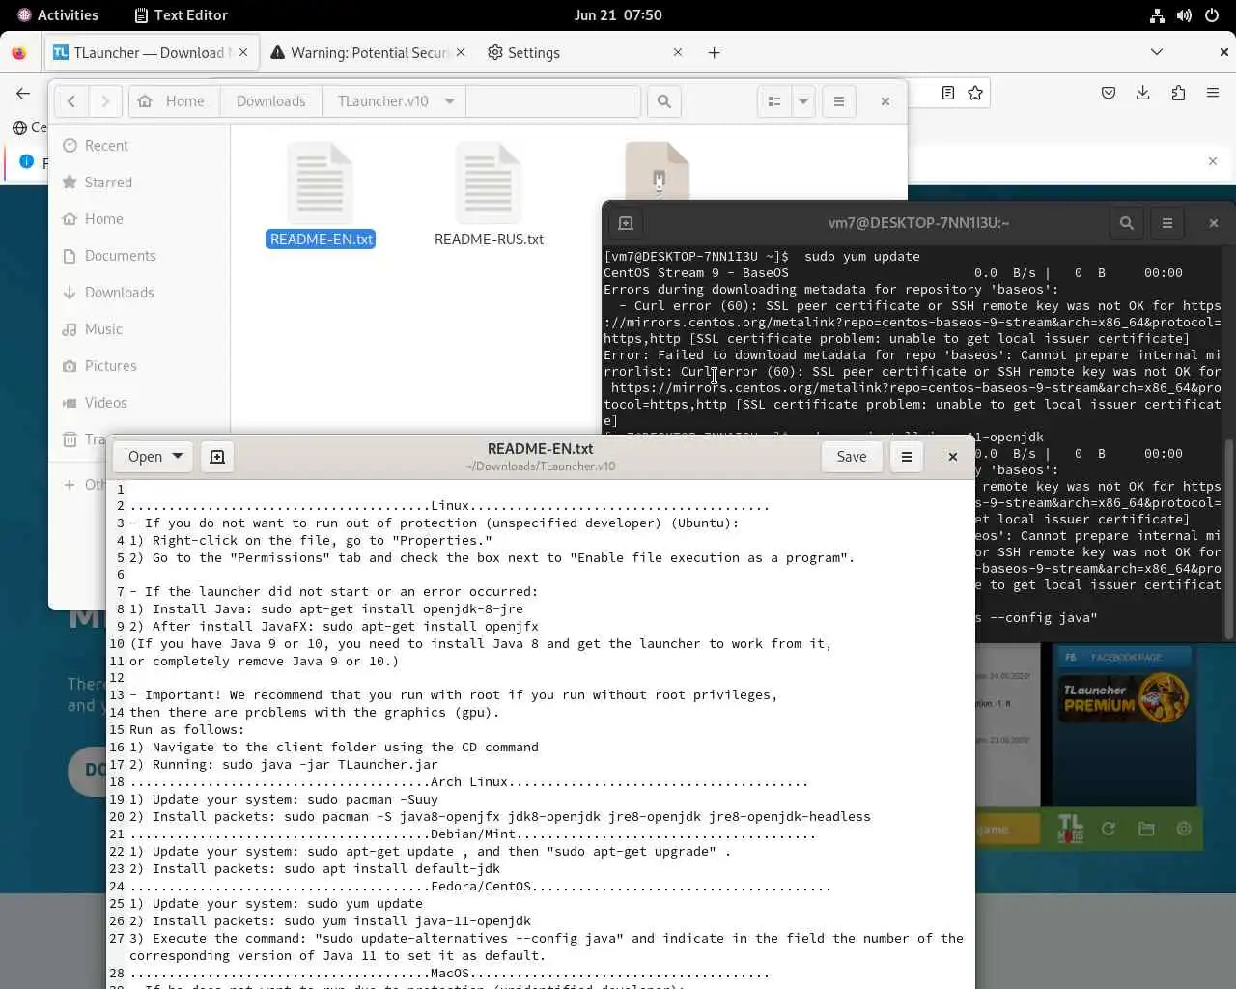
Task: Click the terminal vertical scrollbar
Action: pyautogui.click(x=1229, y=538)
